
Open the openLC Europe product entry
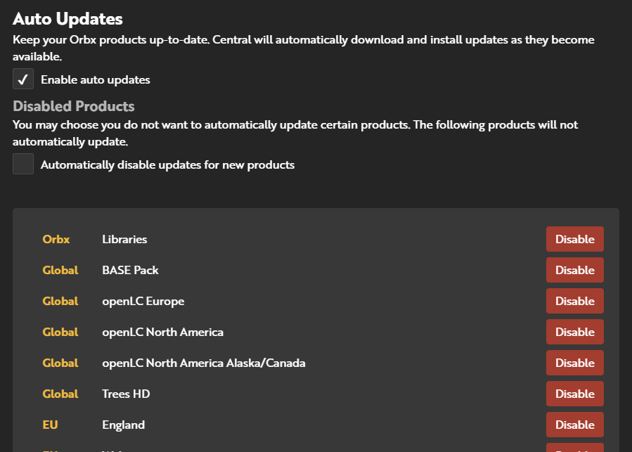143,301
